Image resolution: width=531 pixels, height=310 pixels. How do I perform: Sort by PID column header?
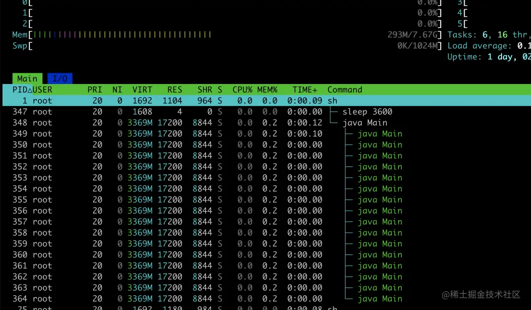[22, 90]
